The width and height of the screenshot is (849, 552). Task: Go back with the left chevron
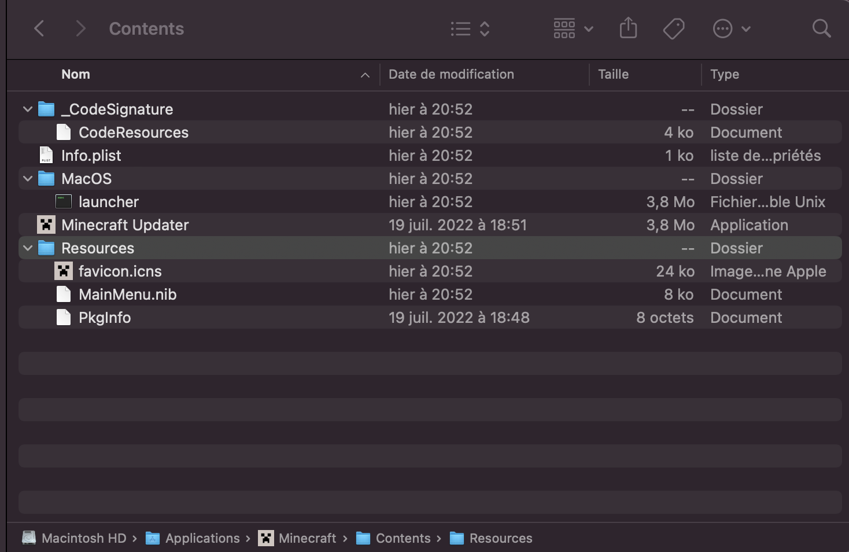point(39,28)
